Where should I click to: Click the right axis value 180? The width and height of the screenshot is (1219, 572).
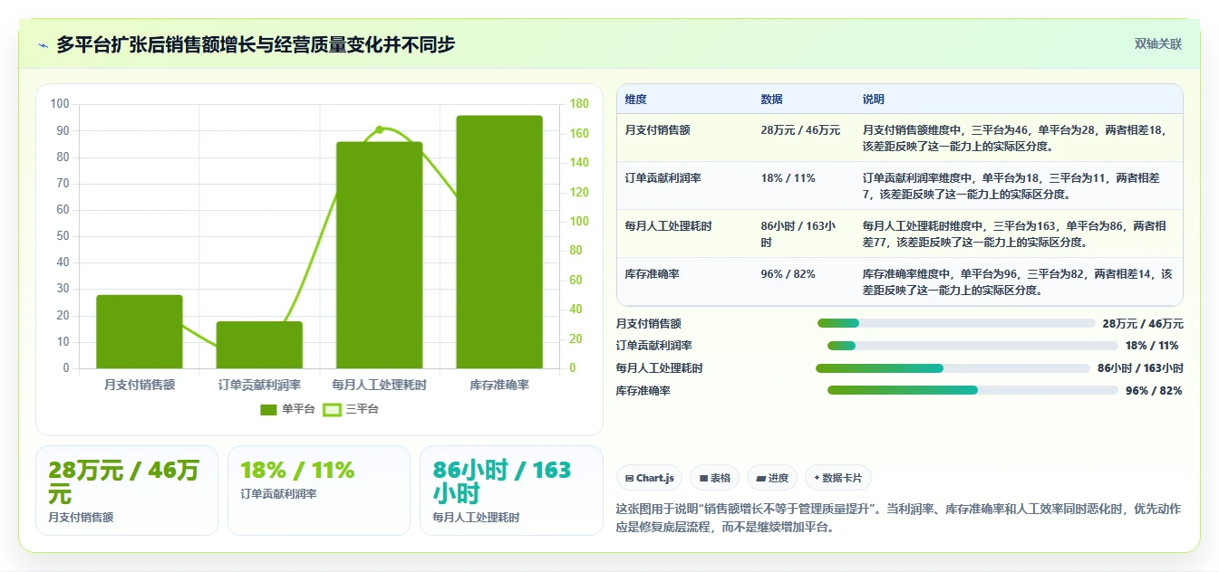(x=579, y=104)
